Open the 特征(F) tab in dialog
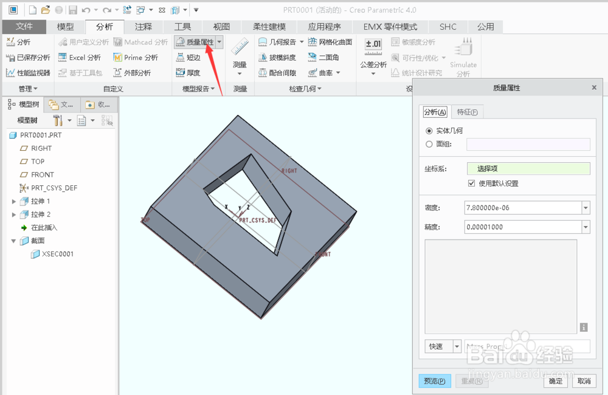This screenshot has width=608, height=395. point(467,112)
